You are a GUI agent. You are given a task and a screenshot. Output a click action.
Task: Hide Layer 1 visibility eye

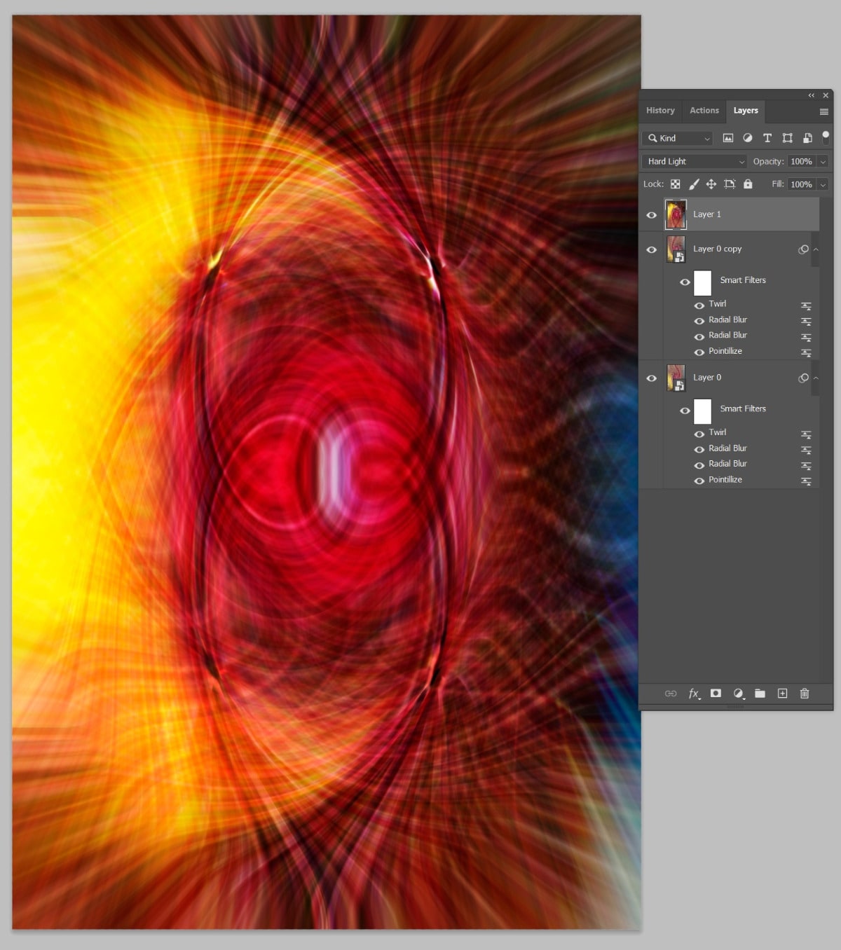point(652,215)
